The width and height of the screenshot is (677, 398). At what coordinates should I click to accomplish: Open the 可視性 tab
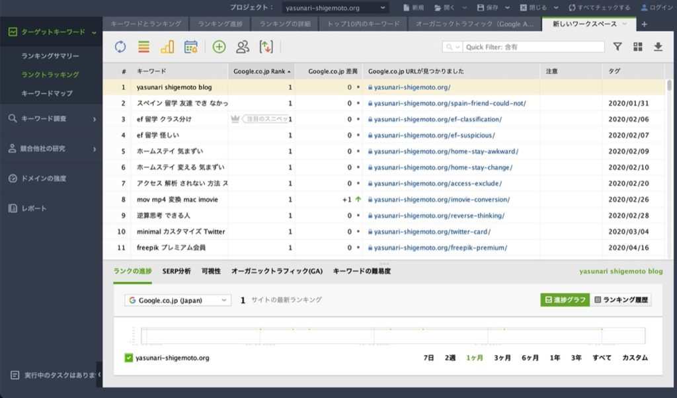(x=211, y=271)
